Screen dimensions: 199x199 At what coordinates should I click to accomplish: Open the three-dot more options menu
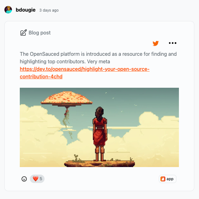click(x=173, y=43)
